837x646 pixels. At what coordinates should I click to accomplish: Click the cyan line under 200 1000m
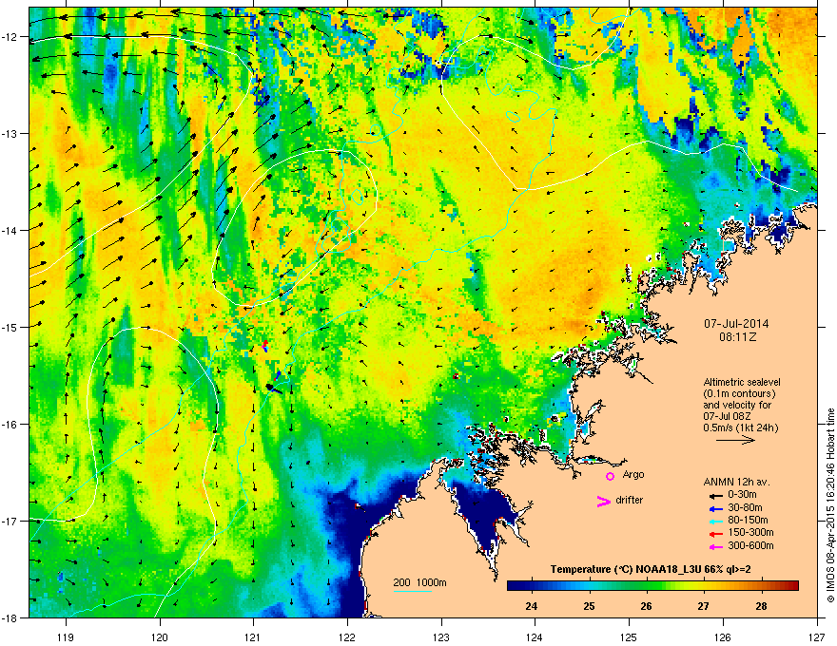coord(413,591)
